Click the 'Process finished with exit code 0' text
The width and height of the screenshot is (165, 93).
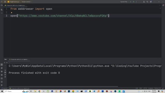(34, 73)
